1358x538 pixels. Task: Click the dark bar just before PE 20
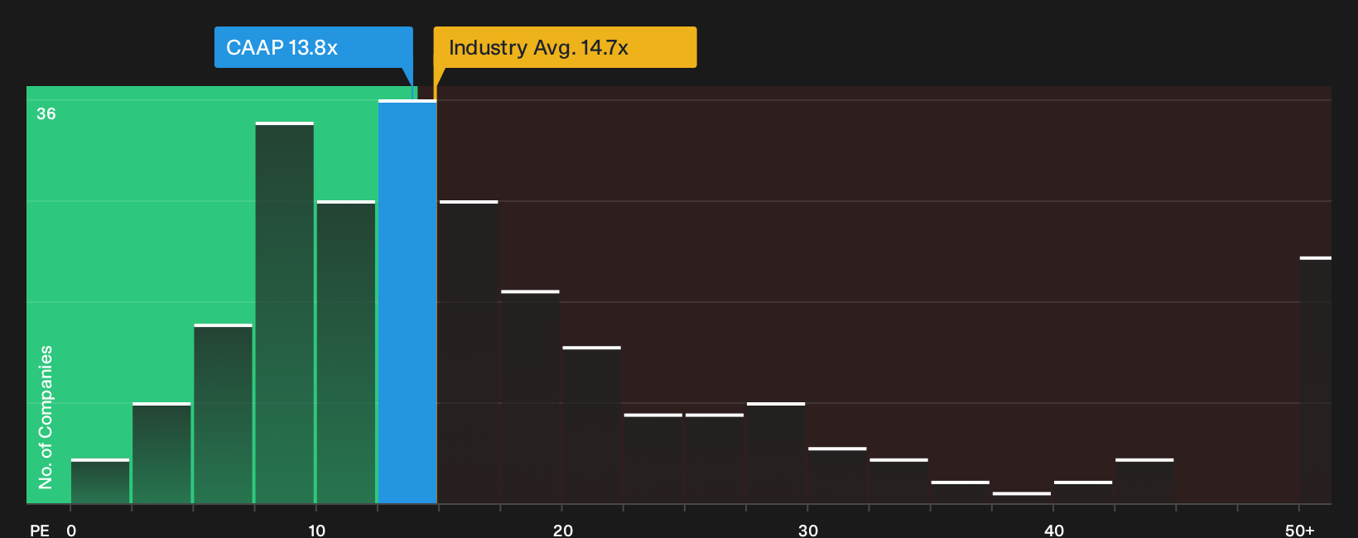(x=530, y=397)
